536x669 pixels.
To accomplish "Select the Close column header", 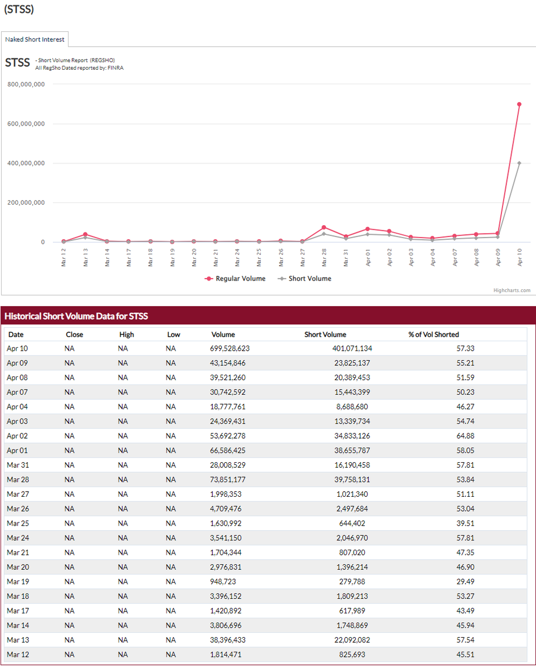I will (x=75, y=334).
